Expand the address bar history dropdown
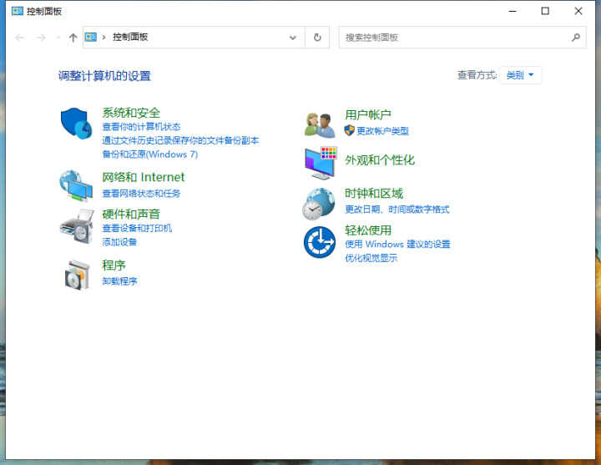601x465 pixels. (292, 38)
